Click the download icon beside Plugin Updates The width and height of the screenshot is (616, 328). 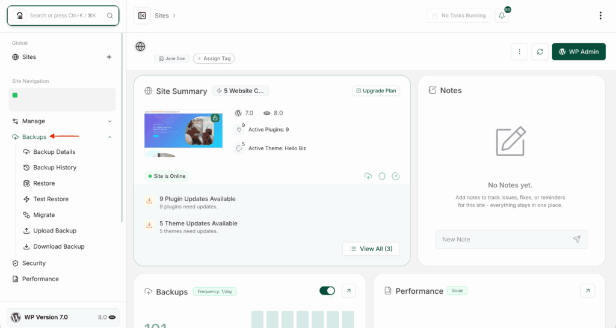point(149,201)
